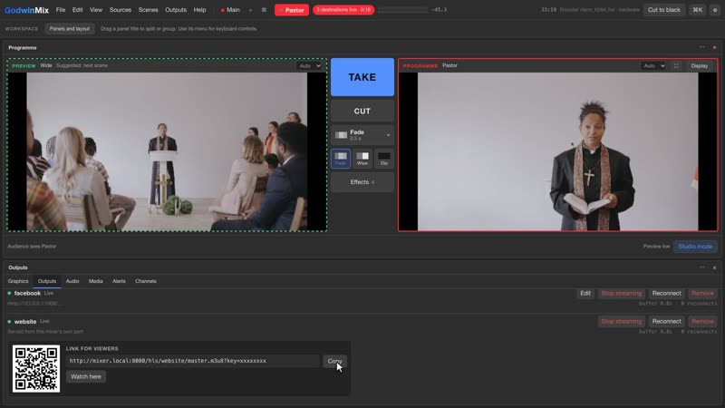This screenshot has height=408, width=725.
Task: Click the Preview Wide video thumbnail
Action: coord(167,151)
